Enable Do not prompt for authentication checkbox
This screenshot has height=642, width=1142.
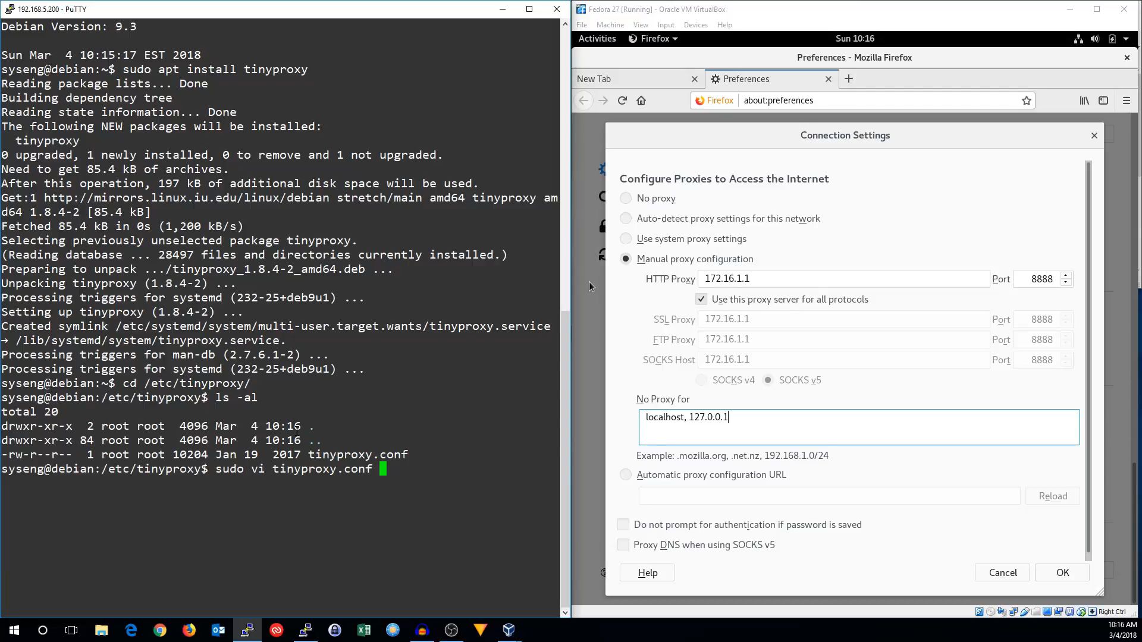(x=623, y=524)
